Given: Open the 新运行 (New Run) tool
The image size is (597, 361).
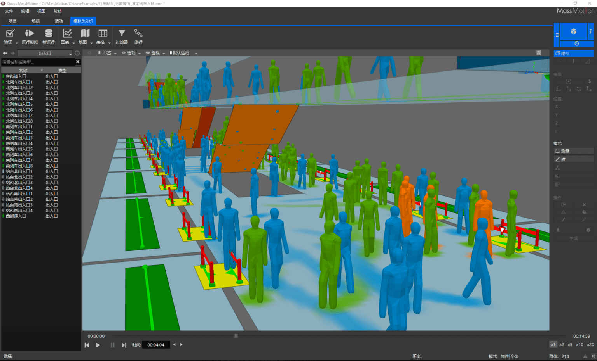Looking at the screenshot, I should [48, 36].
